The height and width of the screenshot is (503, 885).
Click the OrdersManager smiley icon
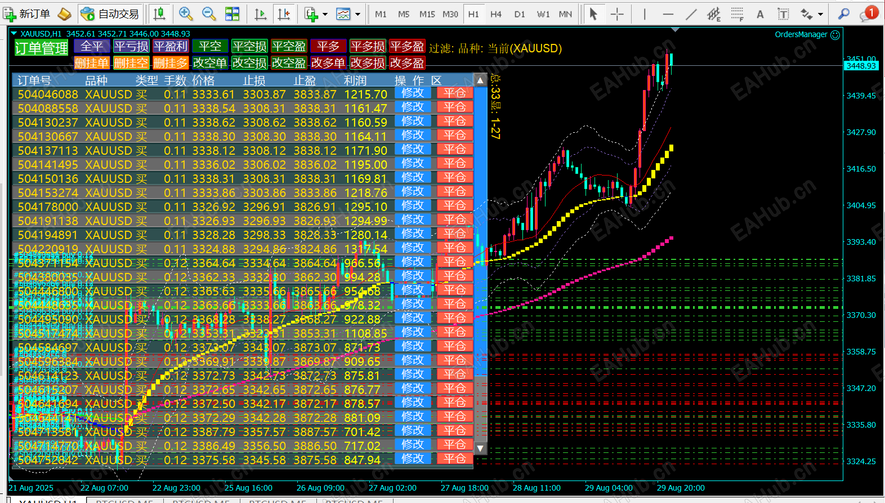point(835,35)
